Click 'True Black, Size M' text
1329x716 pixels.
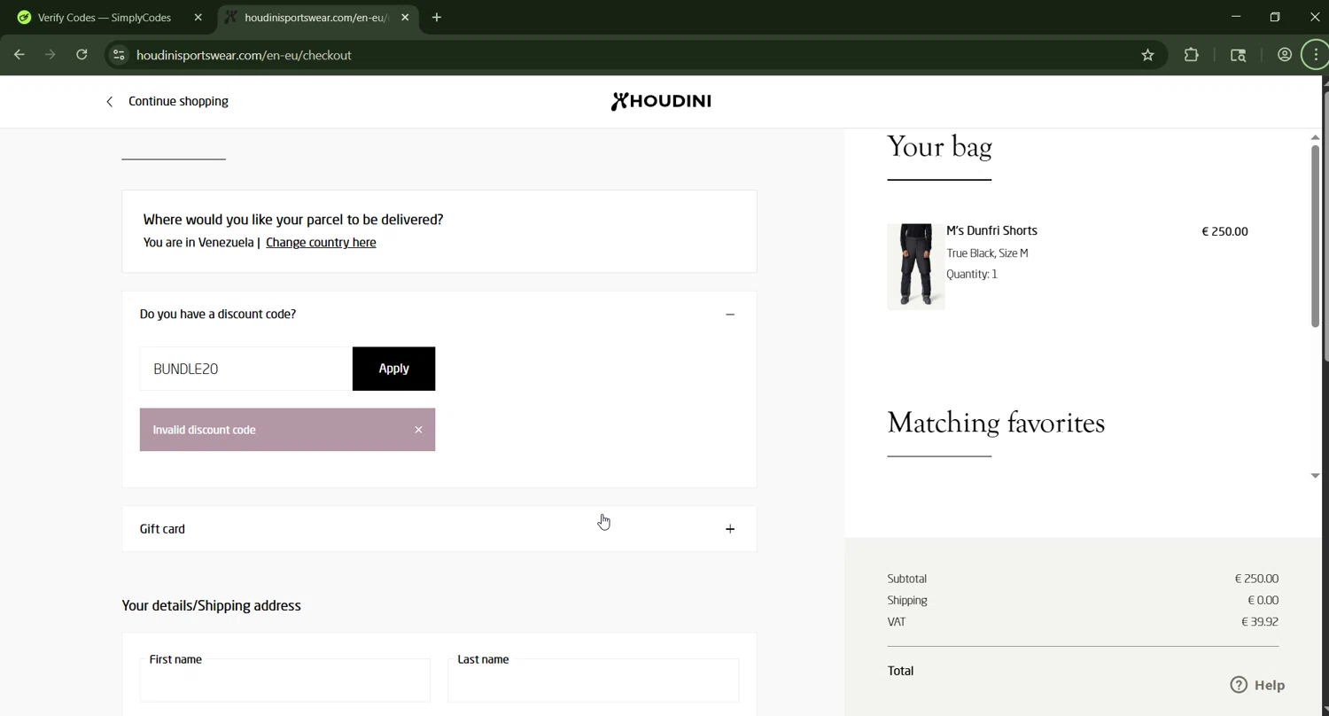(987, 253)
